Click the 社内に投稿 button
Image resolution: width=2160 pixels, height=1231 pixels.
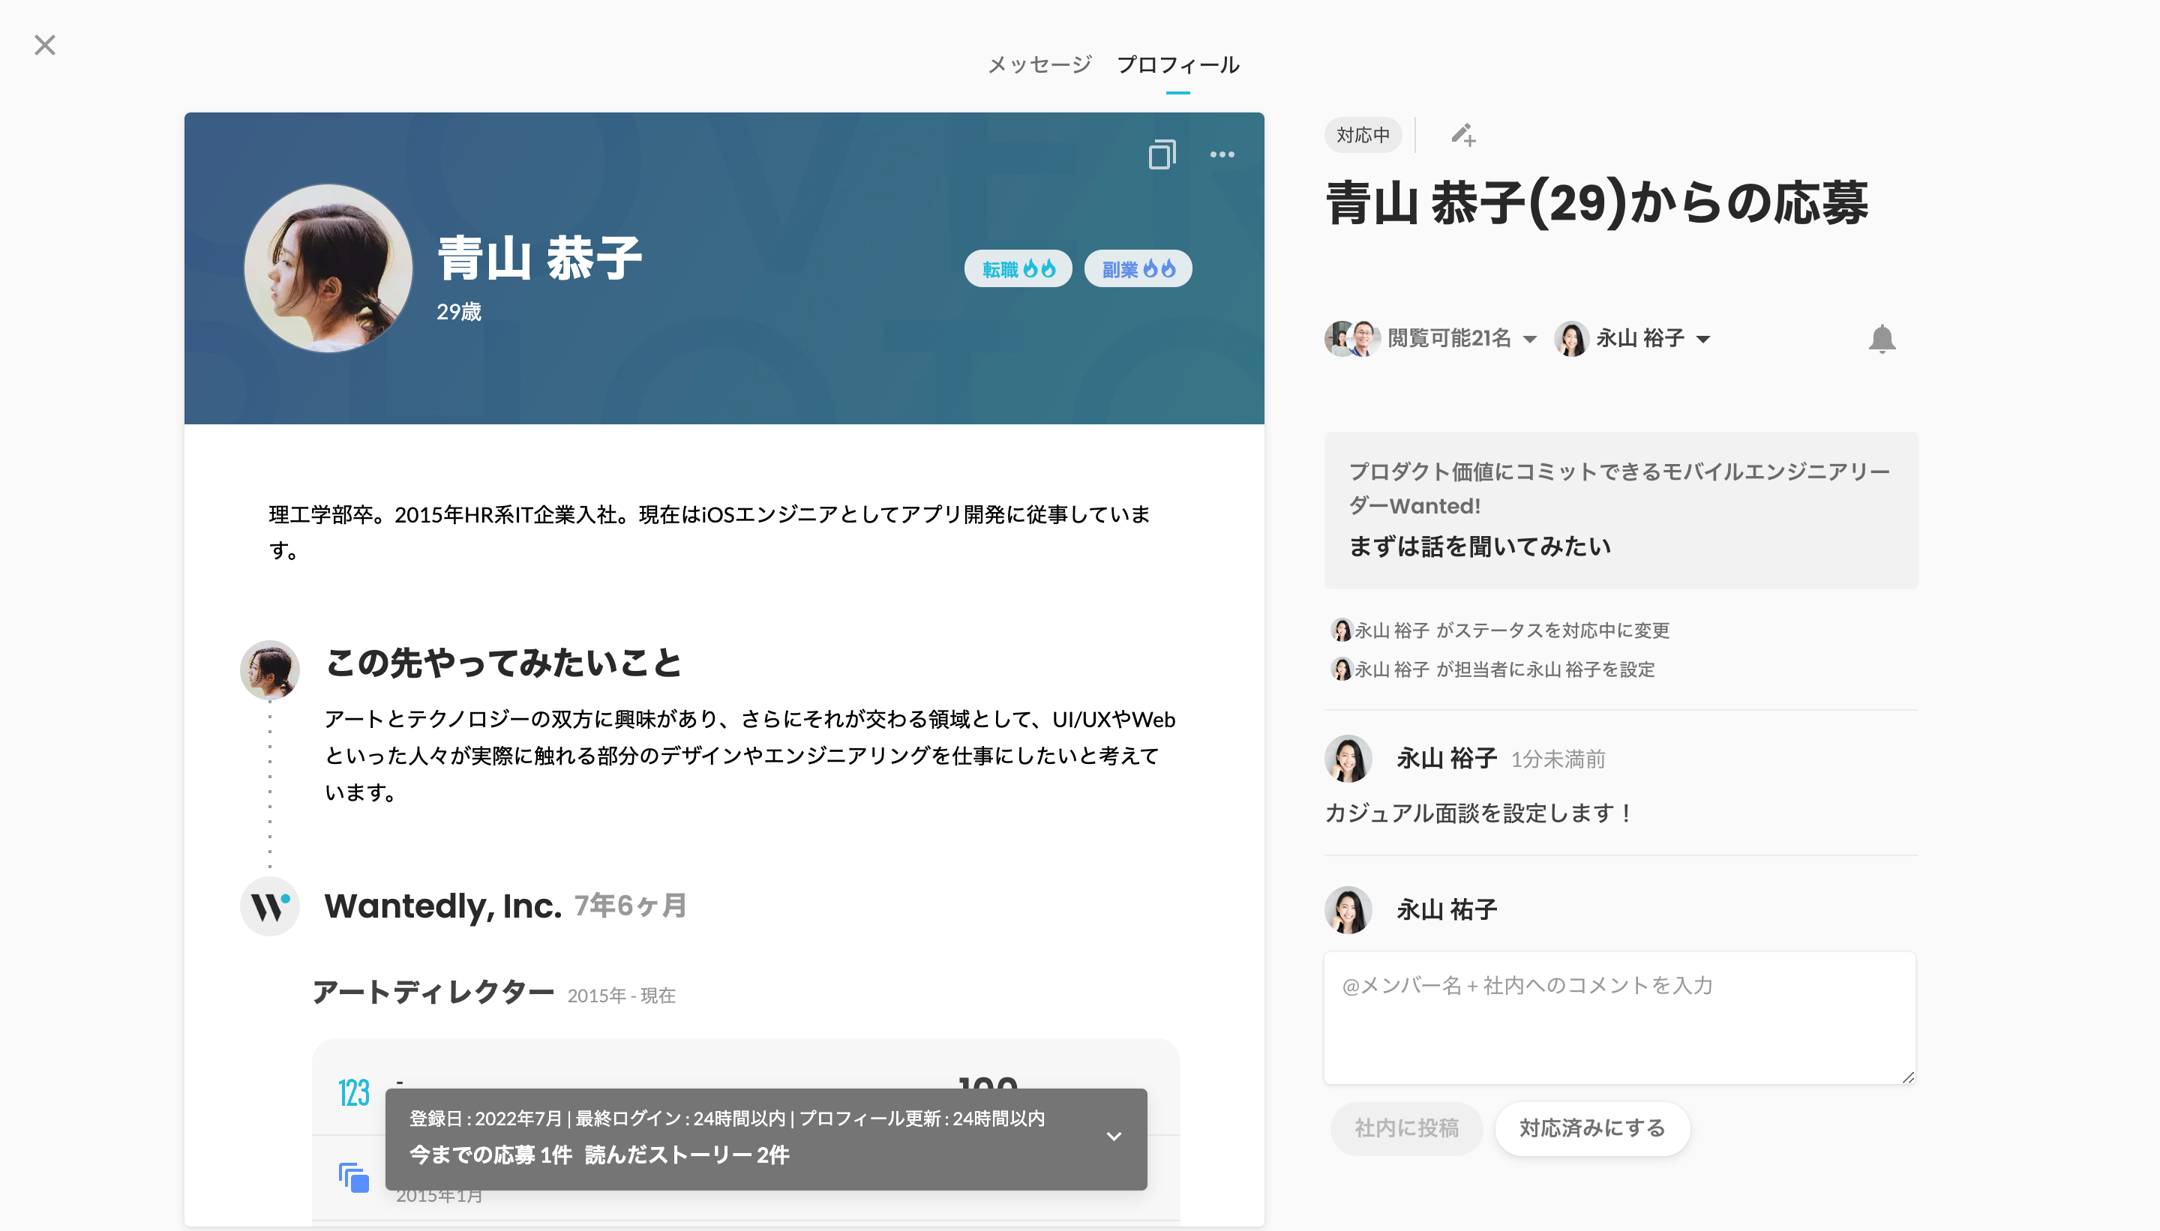point(1406,1128)
